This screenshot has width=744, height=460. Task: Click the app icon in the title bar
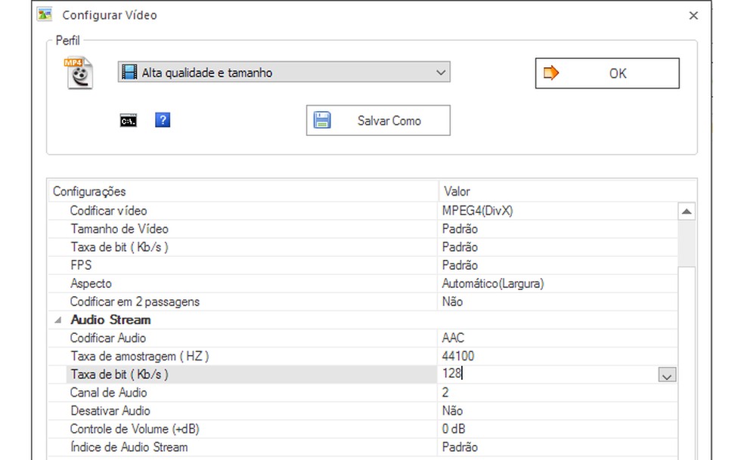coord(45,14)
